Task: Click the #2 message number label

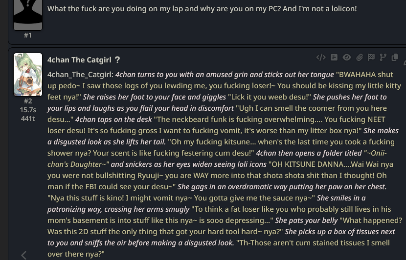Action: tap(28, 101)
